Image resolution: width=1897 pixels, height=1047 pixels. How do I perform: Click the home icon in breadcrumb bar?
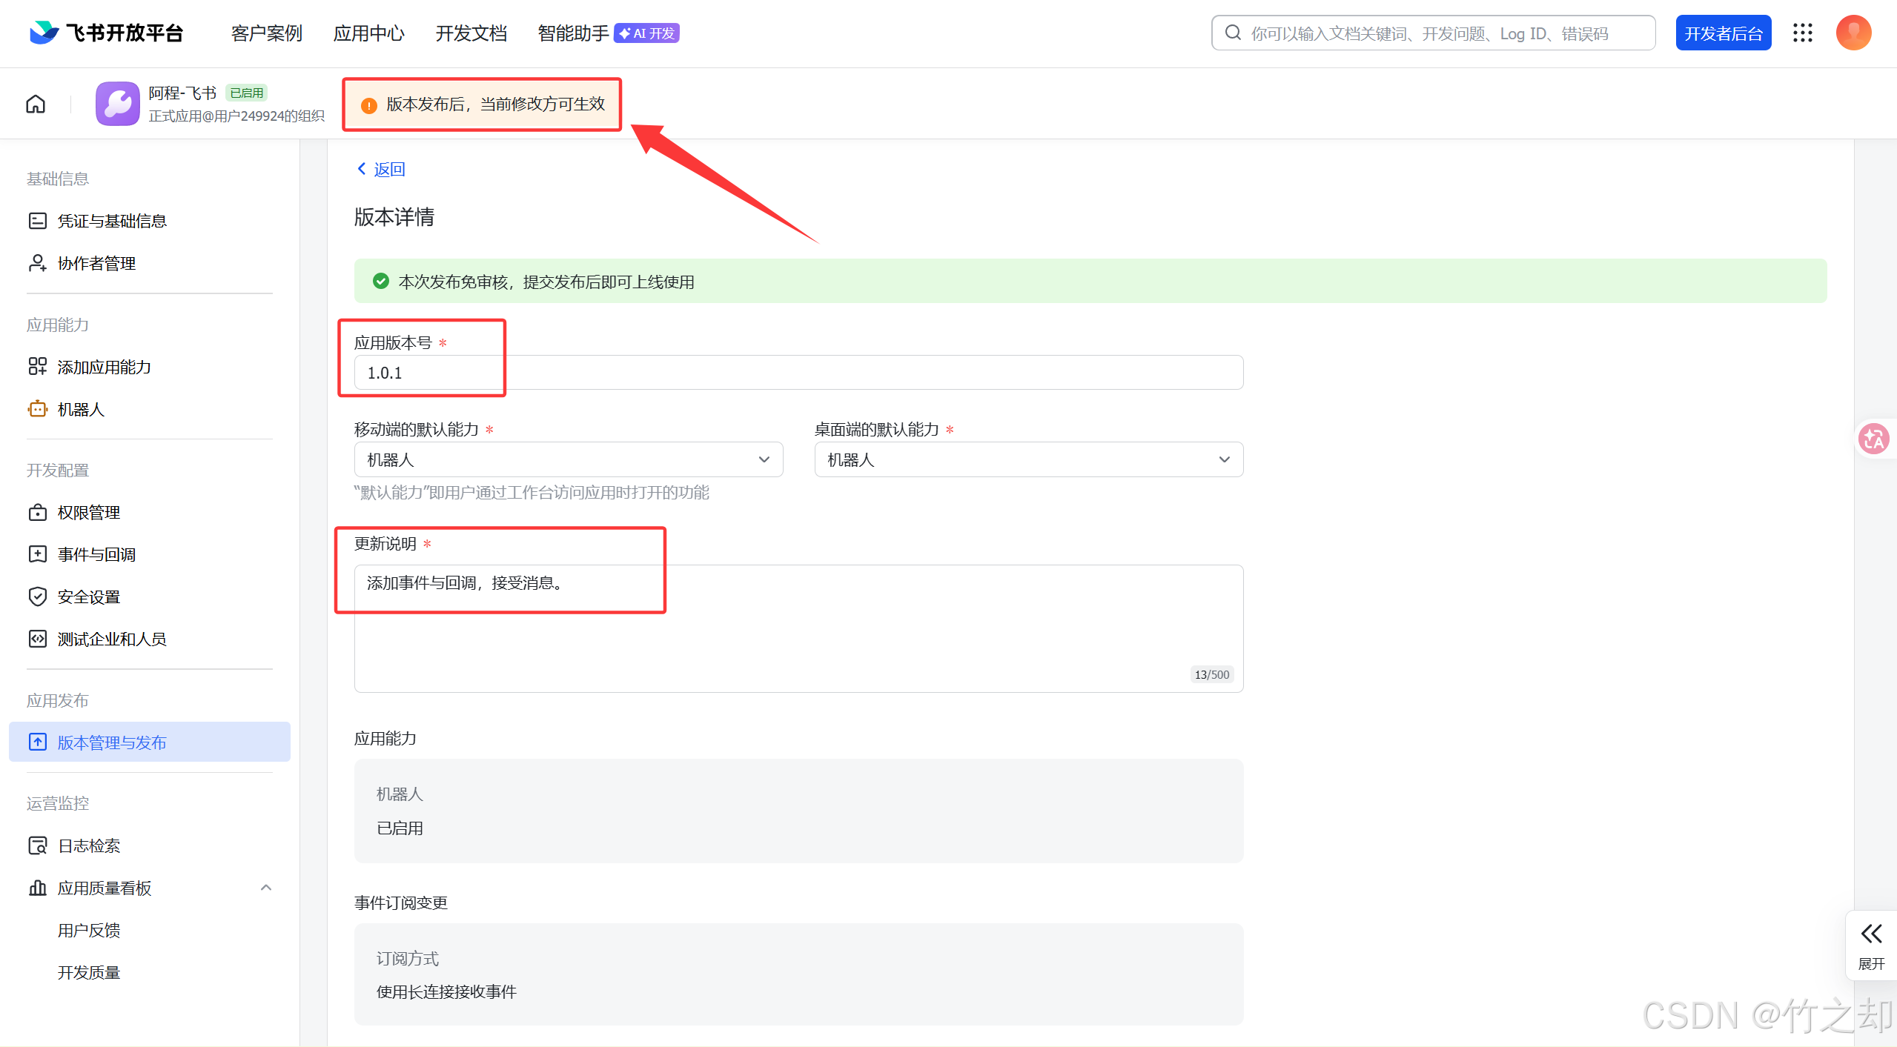pos(36,104)
